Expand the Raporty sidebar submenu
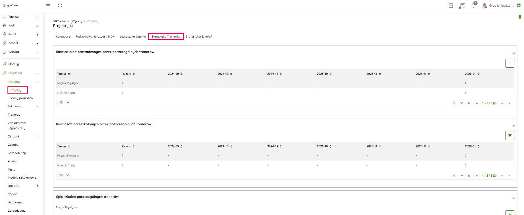 (x=37, y=186)
